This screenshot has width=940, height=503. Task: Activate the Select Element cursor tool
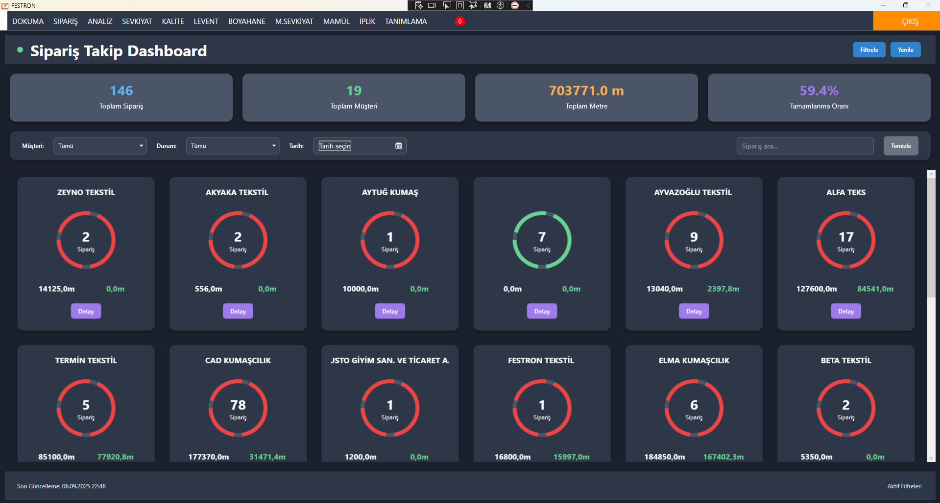click(x=447, y=5)
